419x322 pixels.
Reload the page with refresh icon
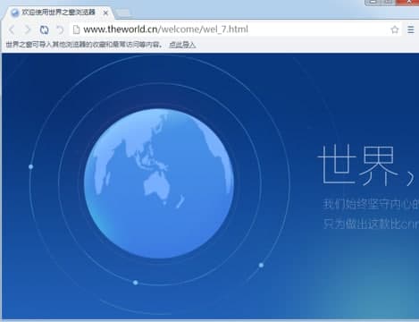tap(44, 30)
